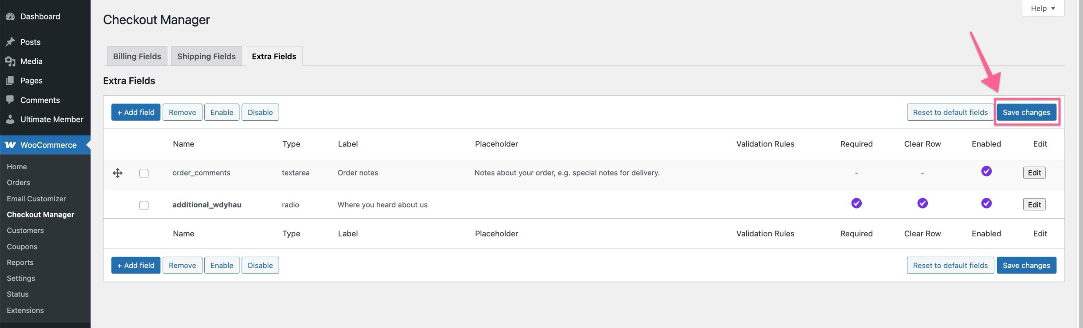Click the WooCommerce logo icon

tap(10, 145)
